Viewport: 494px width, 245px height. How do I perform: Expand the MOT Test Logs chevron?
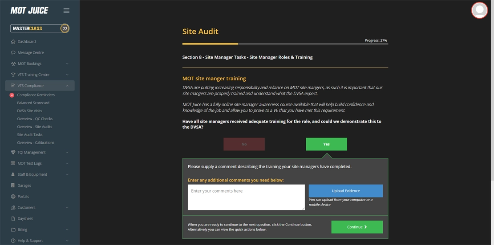click(x=67, y=163)
